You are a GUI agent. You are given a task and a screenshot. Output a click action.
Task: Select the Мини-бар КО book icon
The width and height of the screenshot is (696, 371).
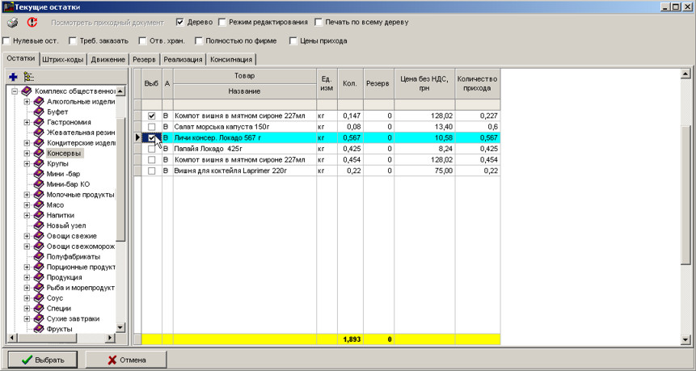[x=39, y=184]
